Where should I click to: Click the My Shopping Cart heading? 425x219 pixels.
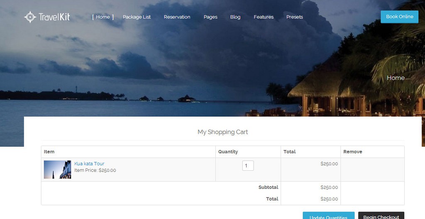(223, 132)
